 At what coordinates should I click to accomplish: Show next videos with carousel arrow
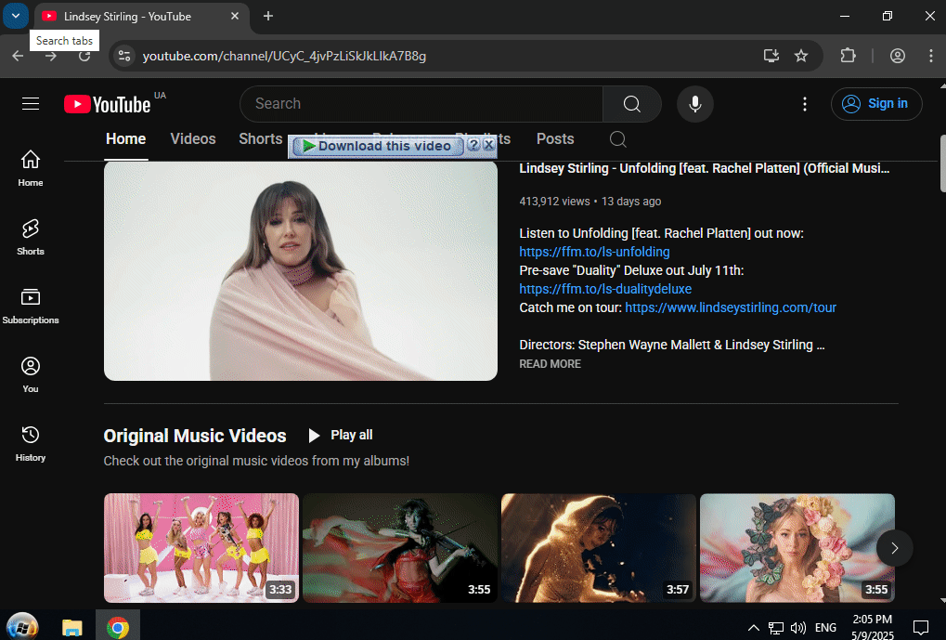tap(895, 548)
